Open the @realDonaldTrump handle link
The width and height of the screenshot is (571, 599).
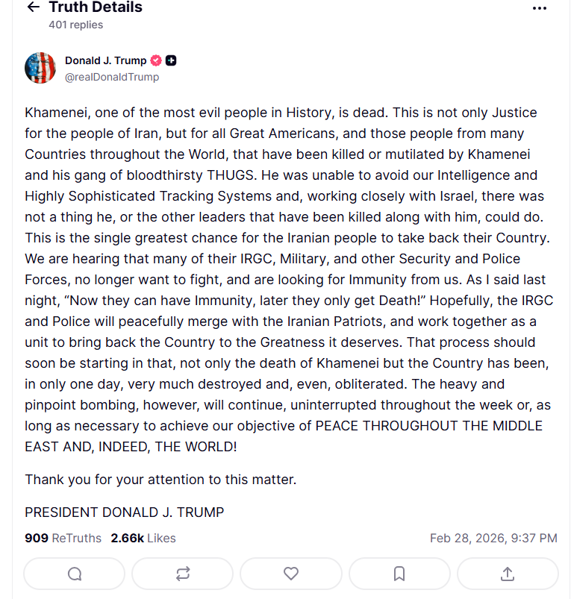(112, 77)
